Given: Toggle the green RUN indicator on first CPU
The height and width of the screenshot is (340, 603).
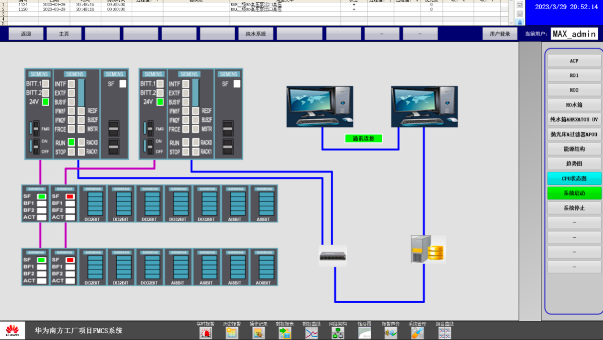Looking at the screenshot, I should pos(71,142).
